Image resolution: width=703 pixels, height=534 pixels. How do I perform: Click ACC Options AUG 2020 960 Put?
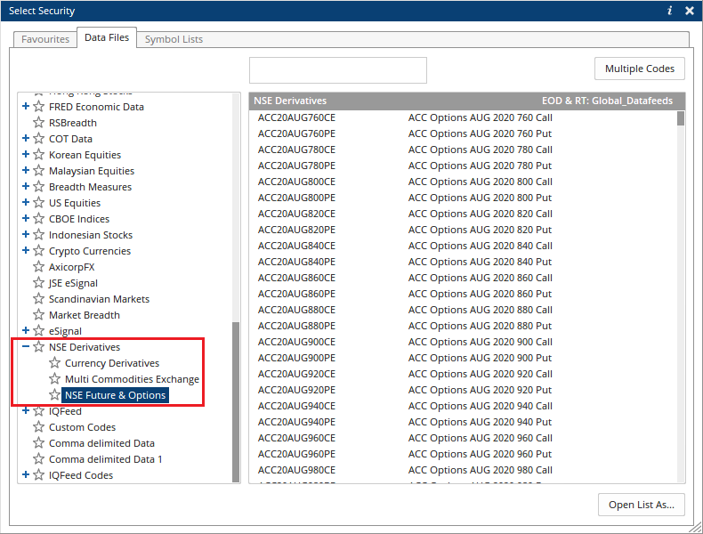pos(480,454)
